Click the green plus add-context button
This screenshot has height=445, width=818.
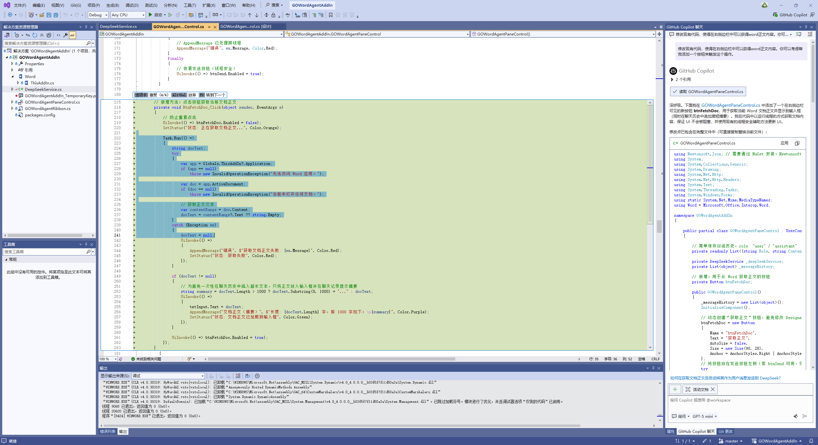coord(675,389)
